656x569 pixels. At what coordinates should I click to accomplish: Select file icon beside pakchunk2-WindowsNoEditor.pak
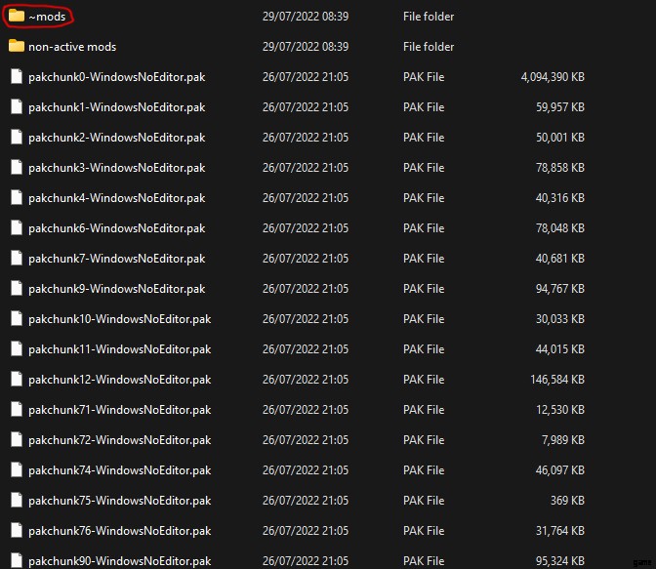pyautogui.click(x=16, y=138)
